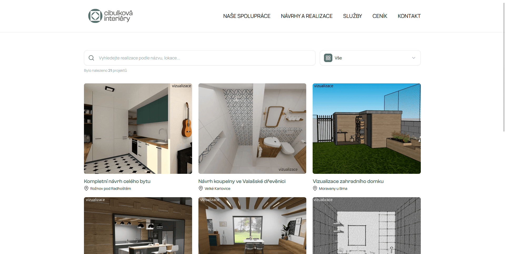
Task: Go to Návrhy a realizace page
Action: 307,16
